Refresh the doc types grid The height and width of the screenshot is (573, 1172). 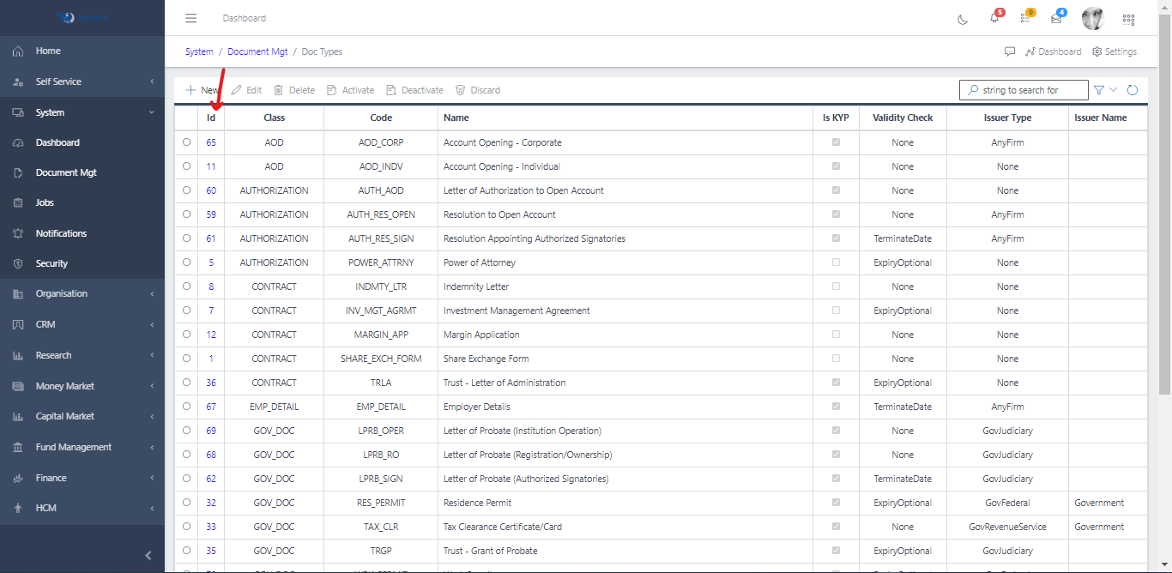tap(1133, 89)
